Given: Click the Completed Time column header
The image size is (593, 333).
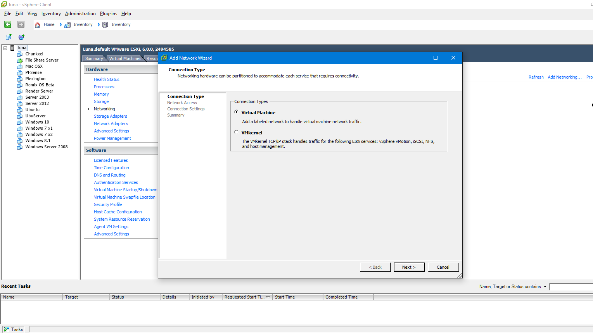Looking at the screenshot, I should click(x=348, y=297).
